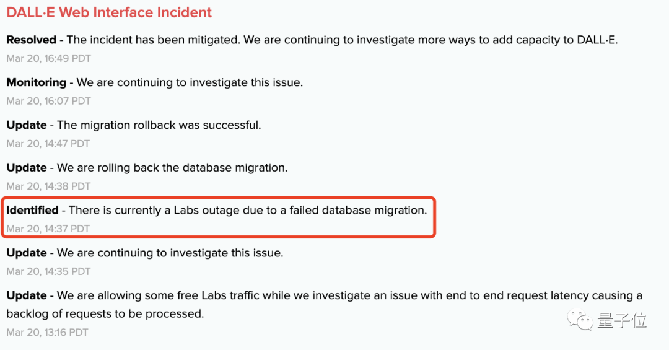
Task: Select the "migration rollback was successful" update text
Action: [159, 125]
